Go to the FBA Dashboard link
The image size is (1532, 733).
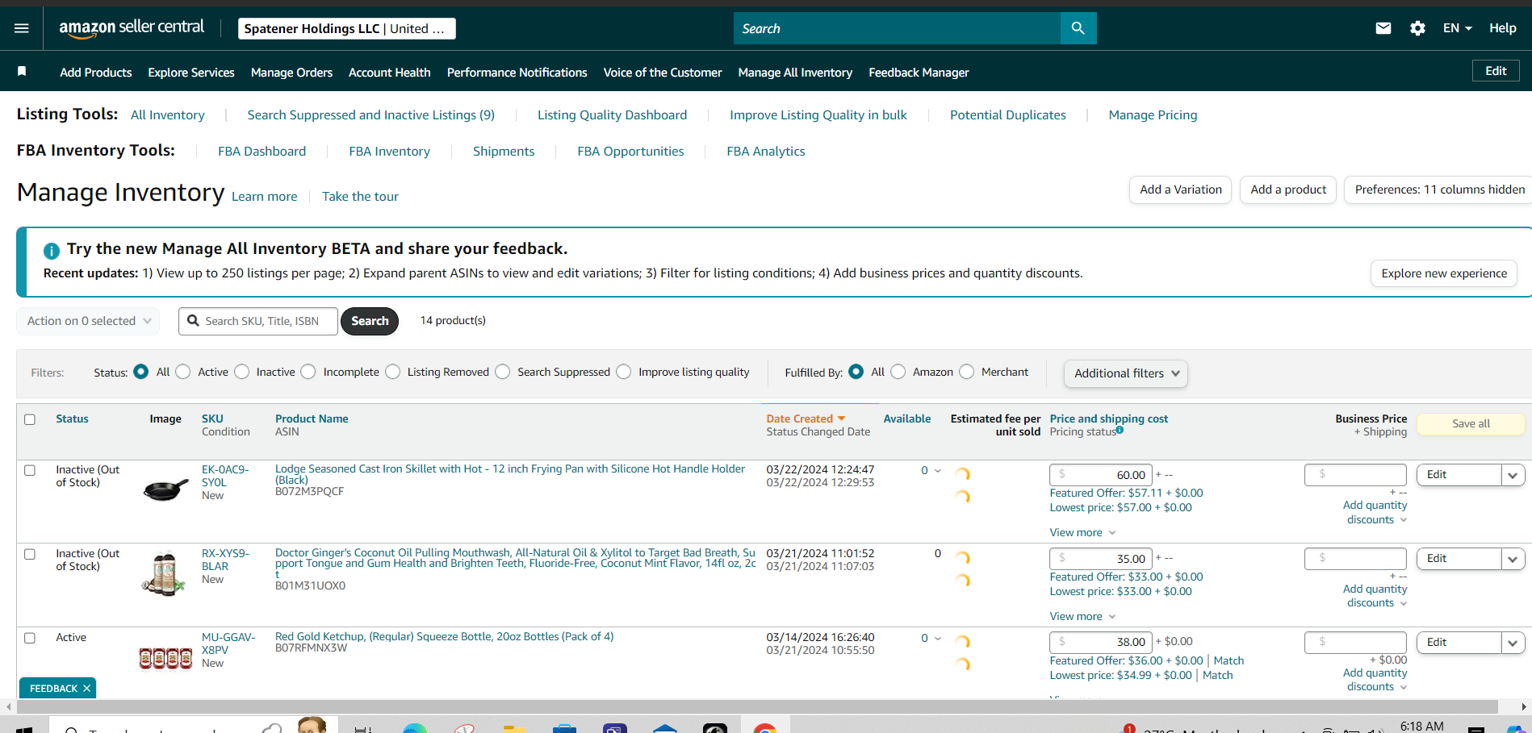tap(262, 152)
